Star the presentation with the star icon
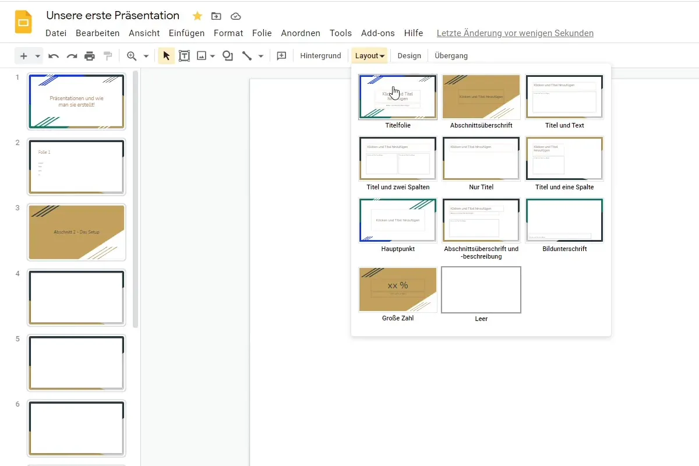The height and width of the screenshot is (466, 699). pos(197,16)
